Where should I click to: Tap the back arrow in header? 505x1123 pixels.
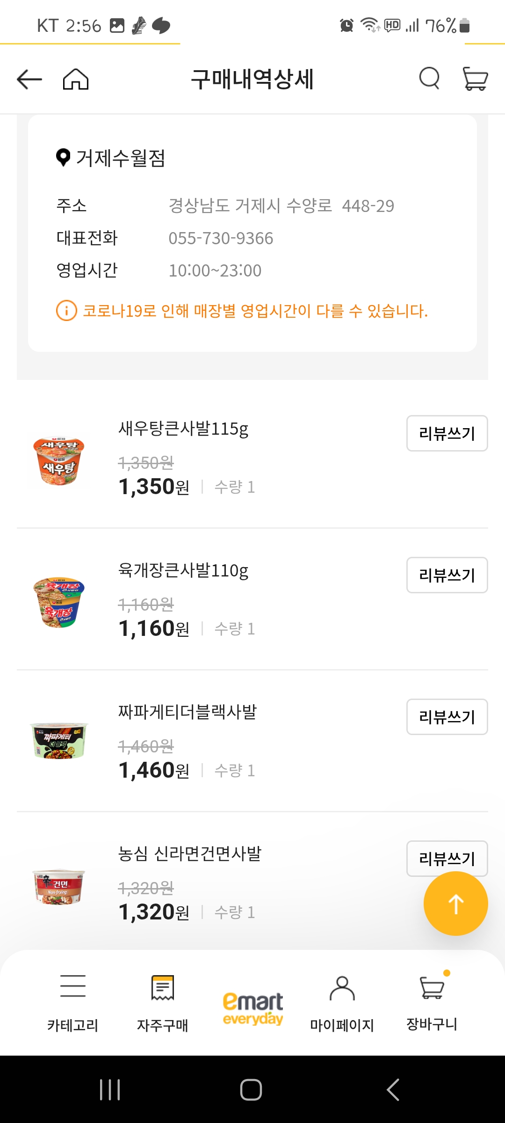click(x=29, y=79)
